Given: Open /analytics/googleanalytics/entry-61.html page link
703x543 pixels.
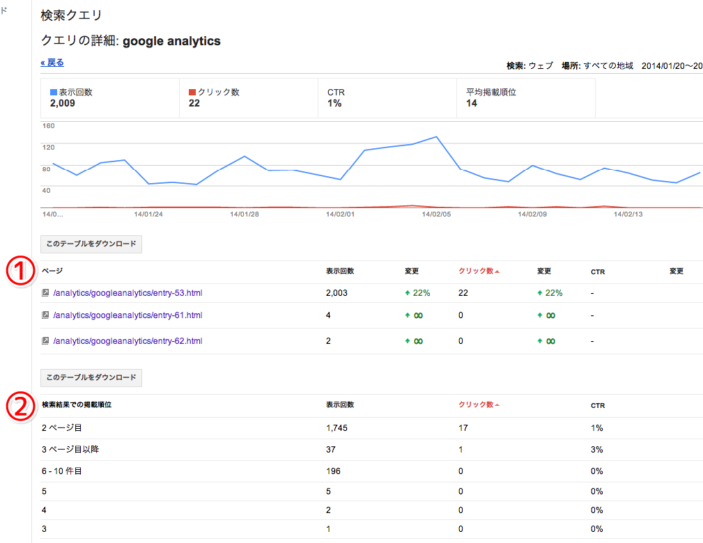Looking at the screenshot, I should [128, 315].
